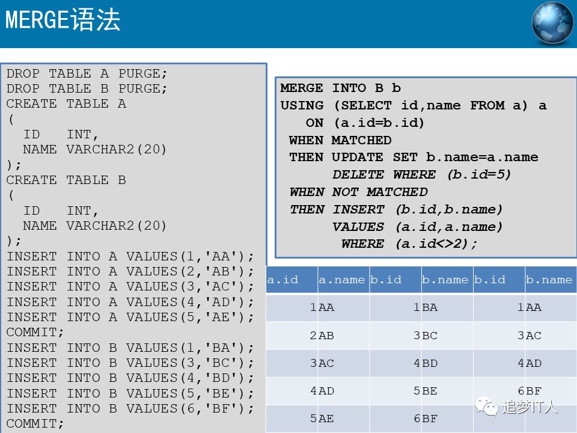
Task: Click INSERT INTO B VALUES(4,'BD') line
Action: pos(130,378)
